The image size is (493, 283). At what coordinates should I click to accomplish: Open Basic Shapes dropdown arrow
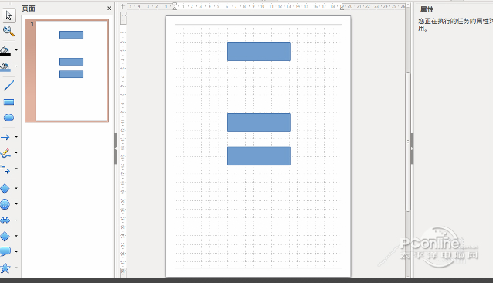pos(16,188)
